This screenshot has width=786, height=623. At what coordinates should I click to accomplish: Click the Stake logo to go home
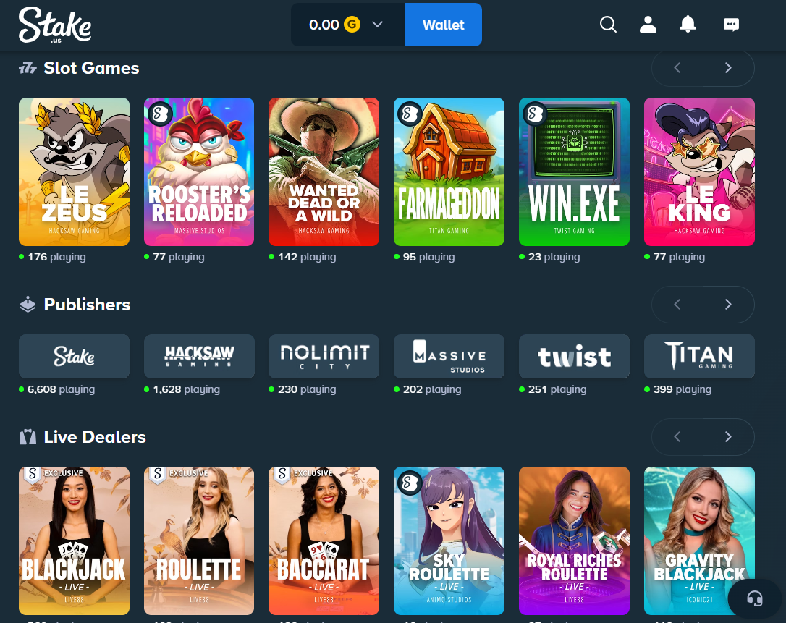coord(55,24)
